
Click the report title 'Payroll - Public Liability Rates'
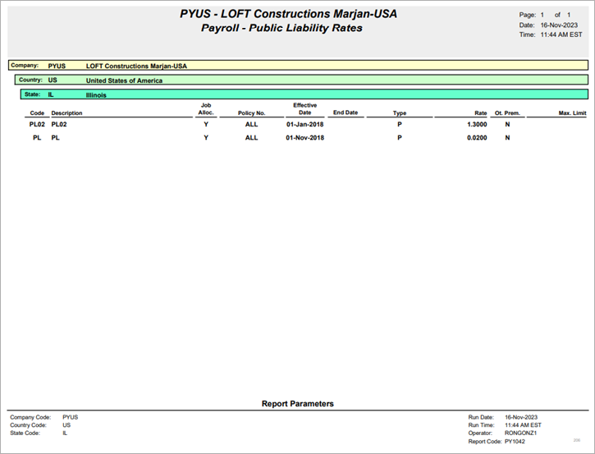click(281, 28)
